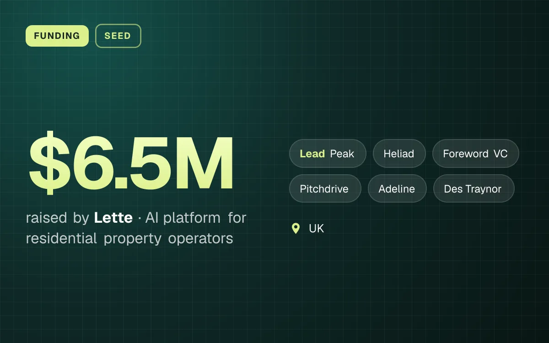The height and width of the screenshot is (343, 549).
Task: Click the bold Lette company name
Action: [x=113, y=218]
